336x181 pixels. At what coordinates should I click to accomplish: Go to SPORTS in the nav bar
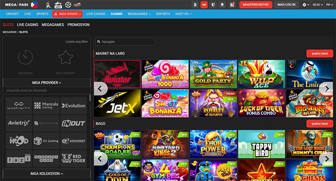pos(42,14)
